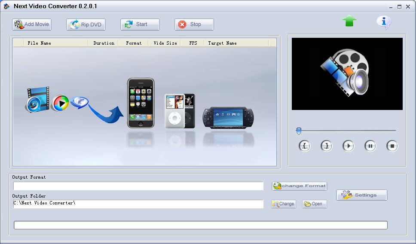
Task: Close the Next Video Converter window
Action: 408,7
